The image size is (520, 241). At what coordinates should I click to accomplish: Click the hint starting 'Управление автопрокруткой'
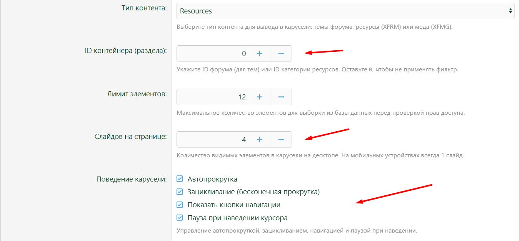pyautogui.click(x=297, y=231)
